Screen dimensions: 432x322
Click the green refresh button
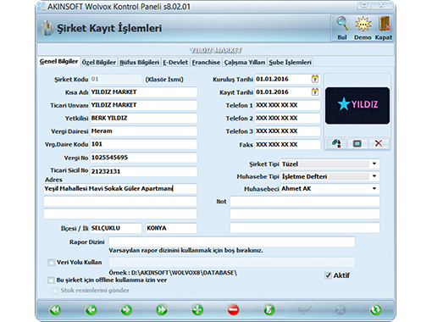click(376, 310)
